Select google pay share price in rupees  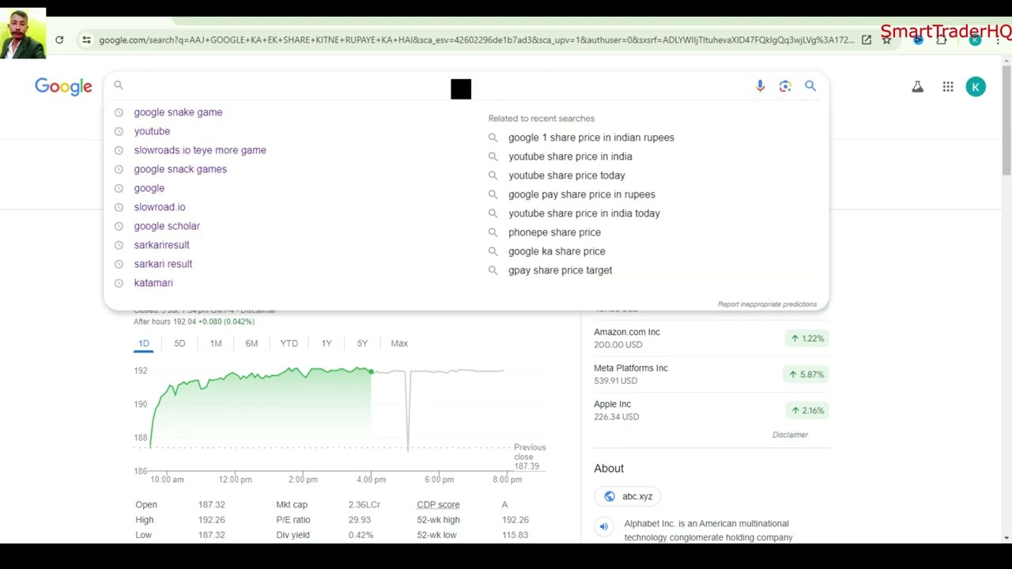581,194
